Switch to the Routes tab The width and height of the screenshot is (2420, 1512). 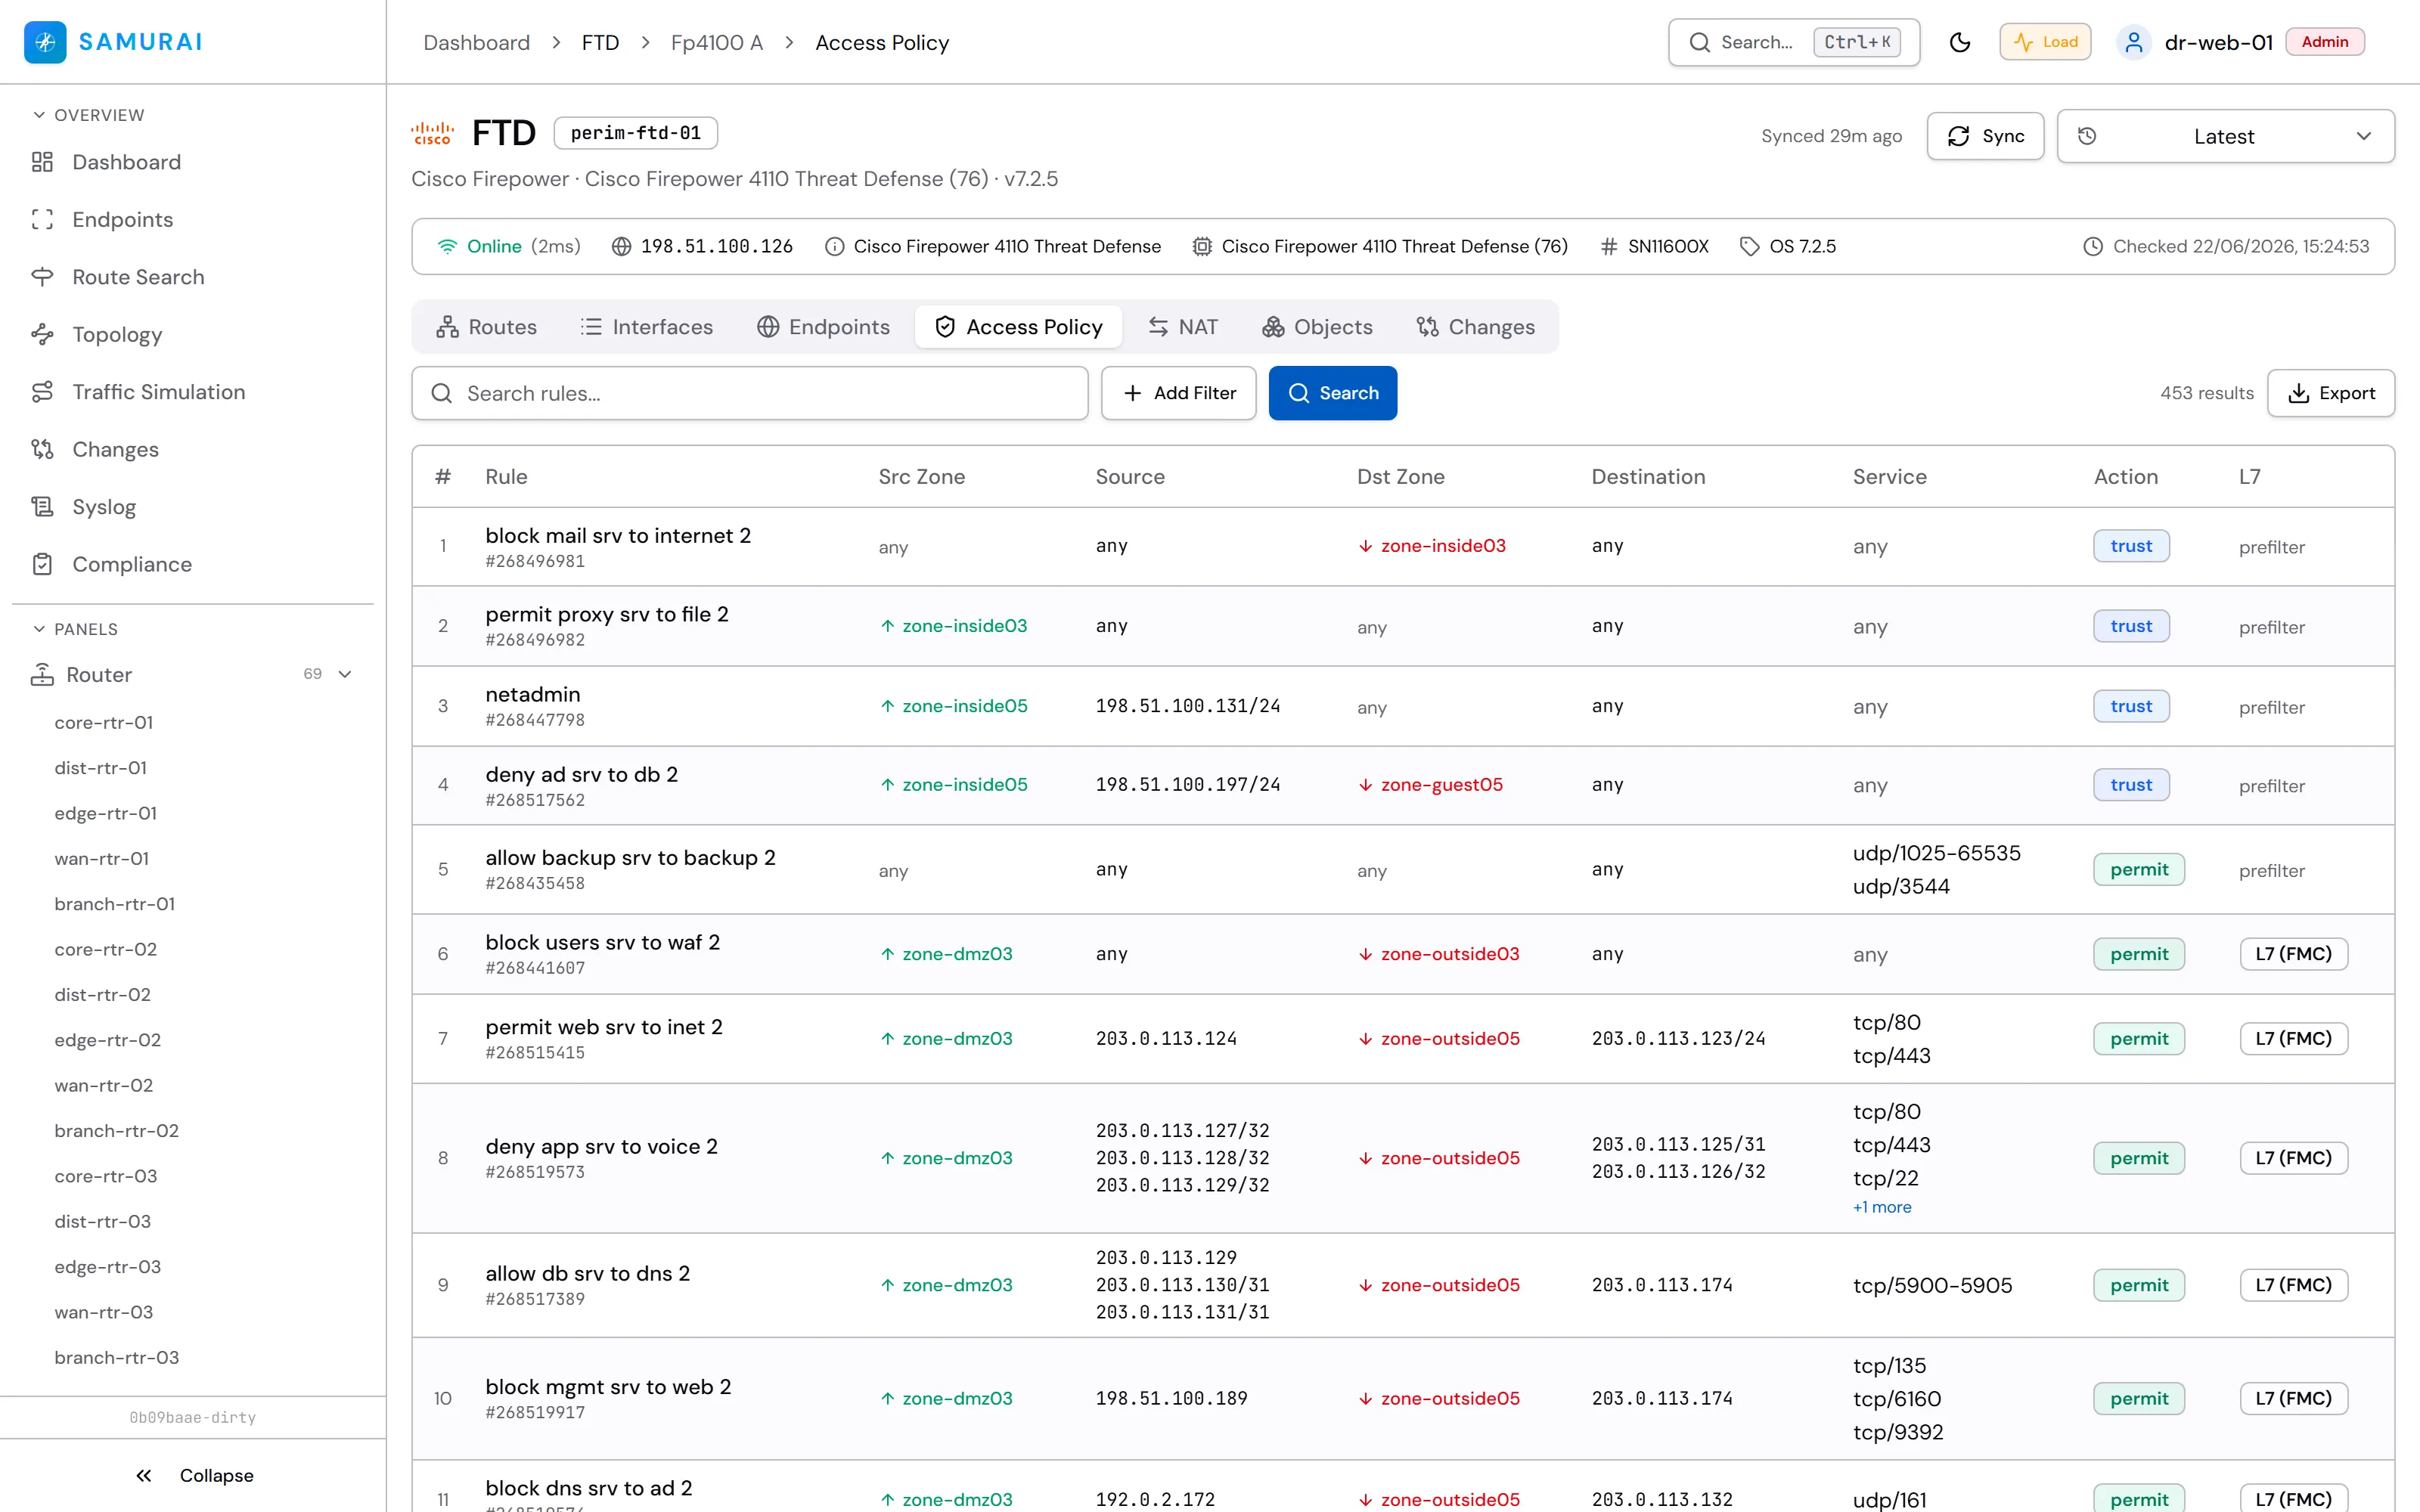pos(486,327)
